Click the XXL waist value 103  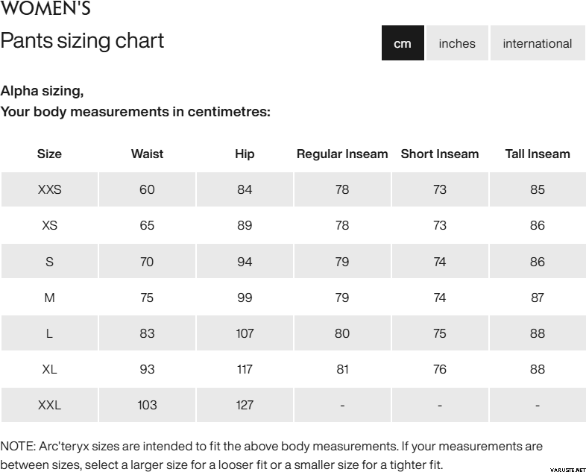pyautogui.click(x=147, y=405)
